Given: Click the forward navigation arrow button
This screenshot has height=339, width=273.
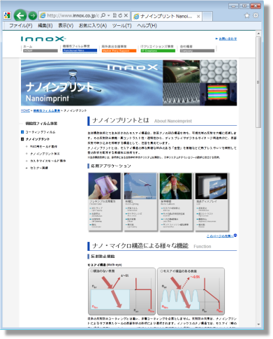Looking at the screenshot, I should click(x=33, y=15).
